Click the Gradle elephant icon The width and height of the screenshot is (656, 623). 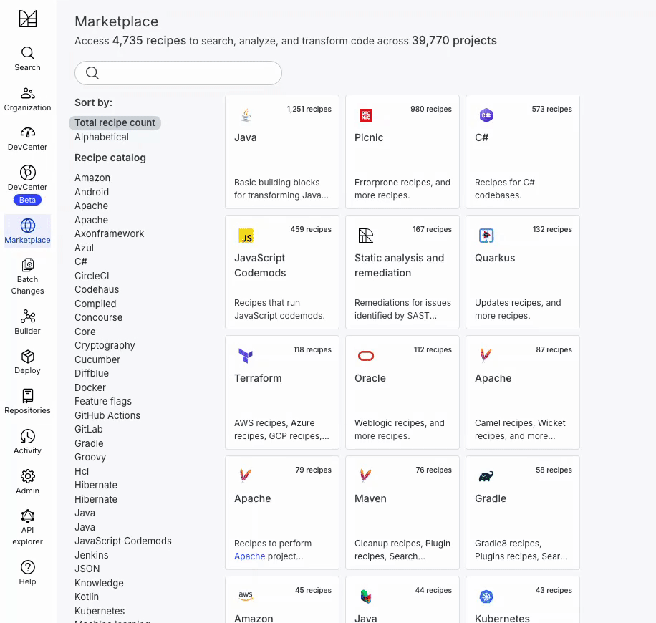point(486,476)
